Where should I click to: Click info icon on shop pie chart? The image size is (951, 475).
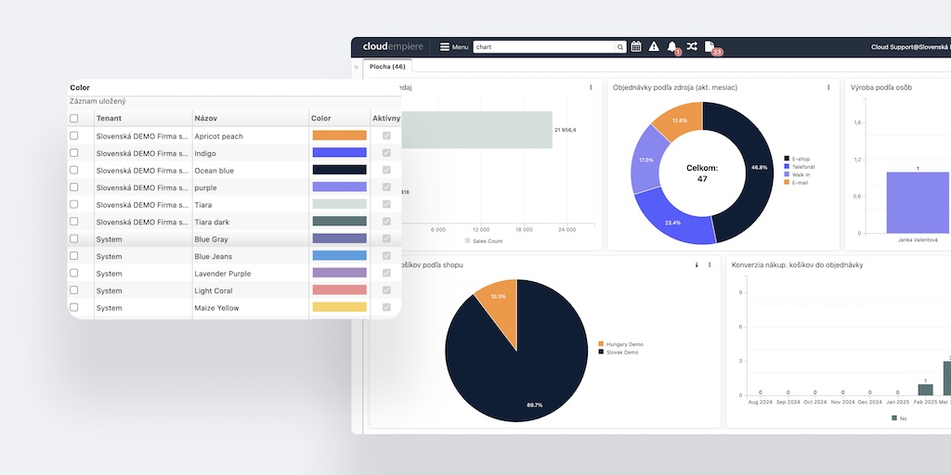[x=697, y=265]
